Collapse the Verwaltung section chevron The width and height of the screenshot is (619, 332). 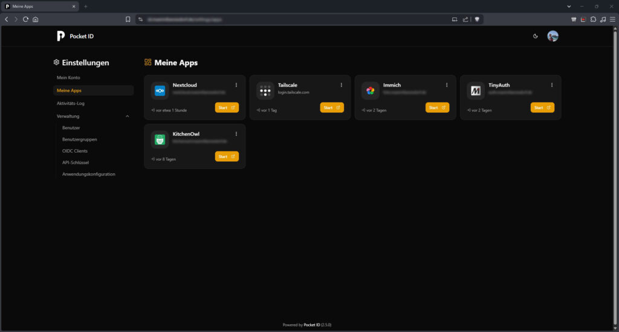(127, 116)
